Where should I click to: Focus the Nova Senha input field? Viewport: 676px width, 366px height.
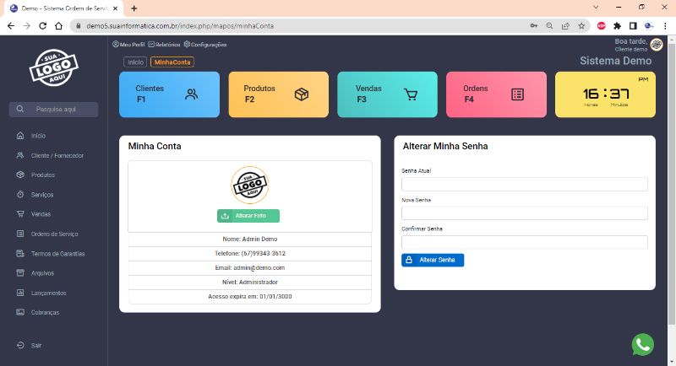[x=524, y=213]
